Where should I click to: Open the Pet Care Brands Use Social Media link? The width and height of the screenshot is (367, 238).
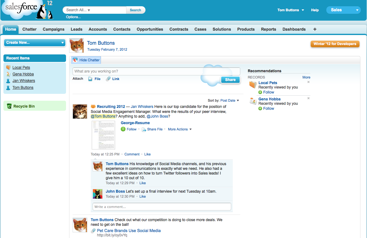tap(129, 231)
